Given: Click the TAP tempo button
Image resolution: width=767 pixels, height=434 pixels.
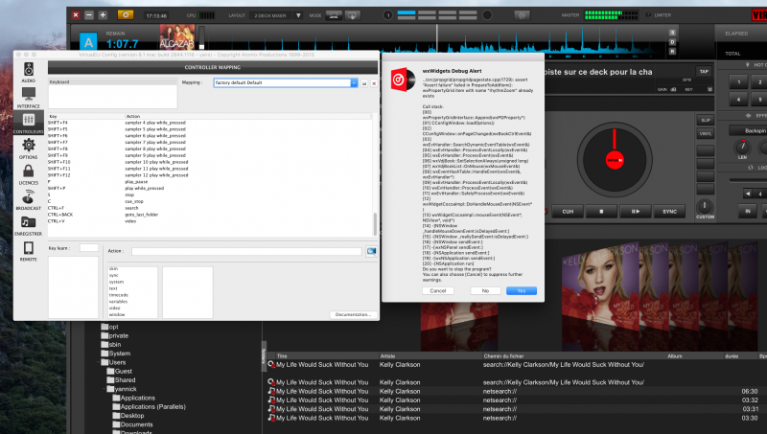Looking at the screenshot, I should pyautogui.click(x=704, y=71).
